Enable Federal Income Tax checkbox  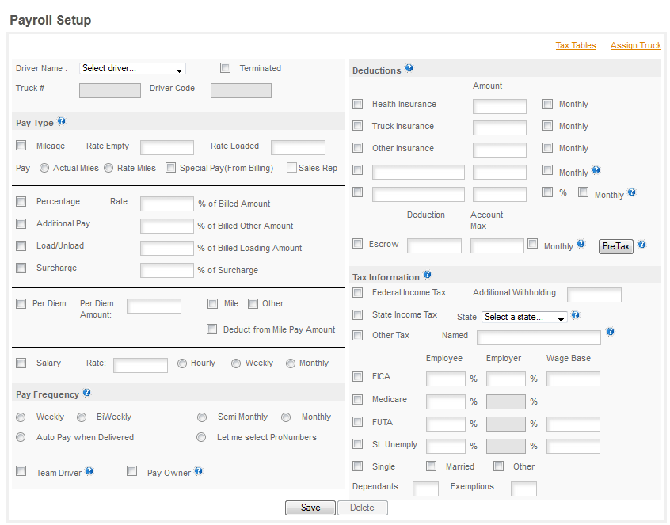[x=358, y=293]
